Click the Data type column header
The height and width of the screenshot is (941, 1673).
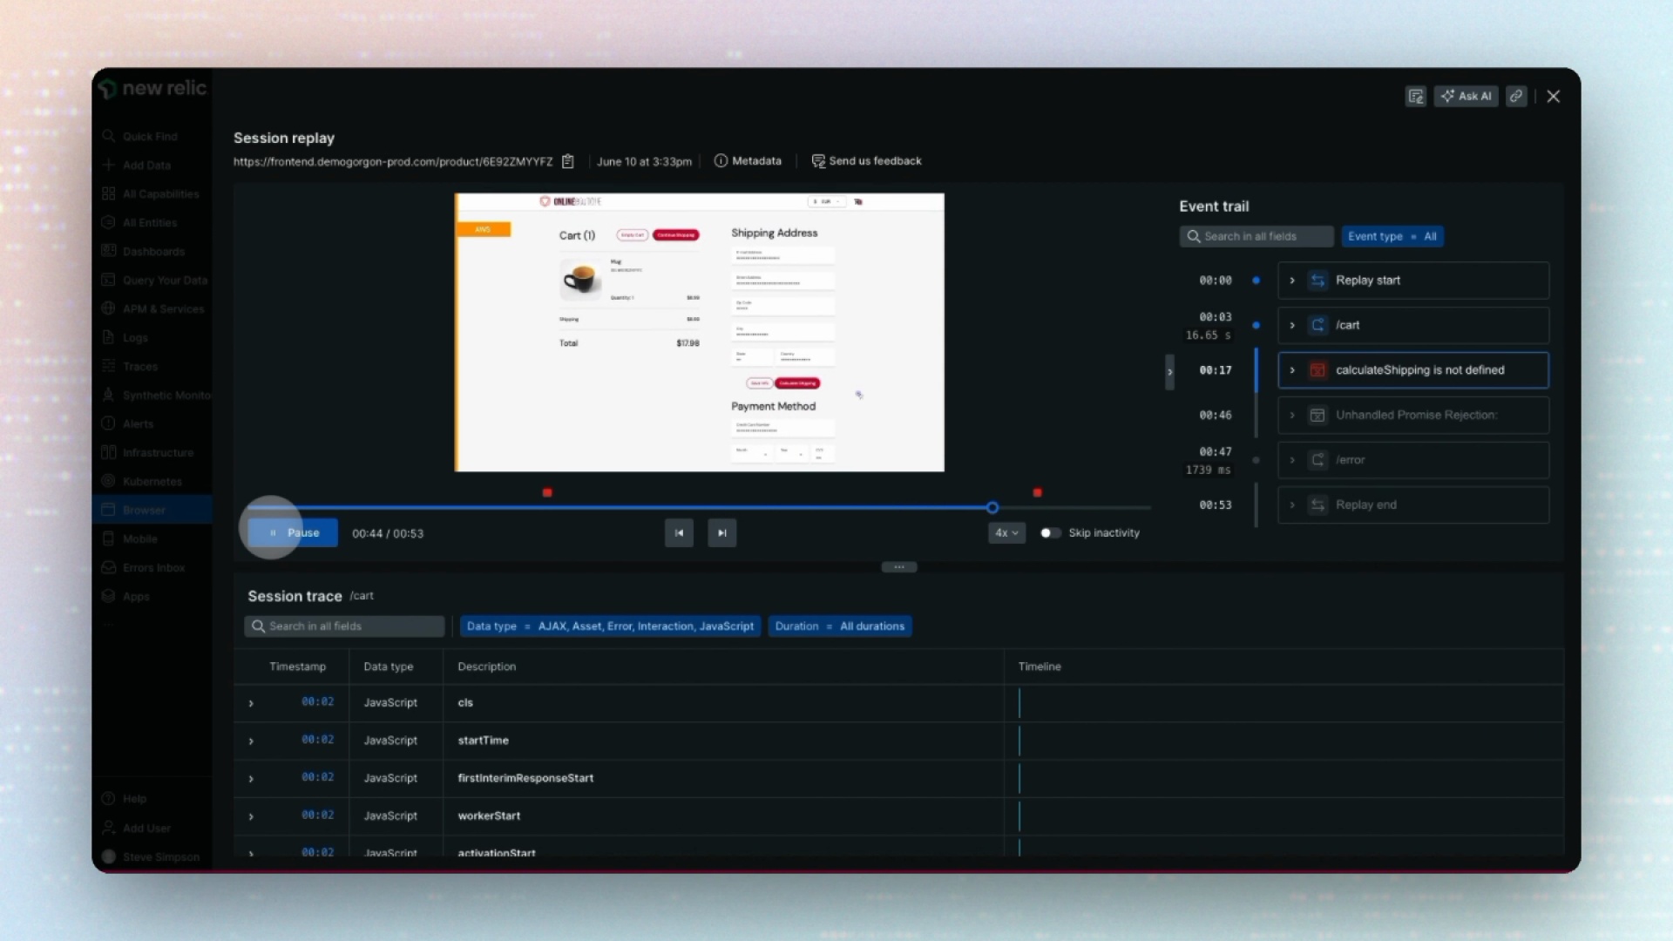click(x=388, y=667)
